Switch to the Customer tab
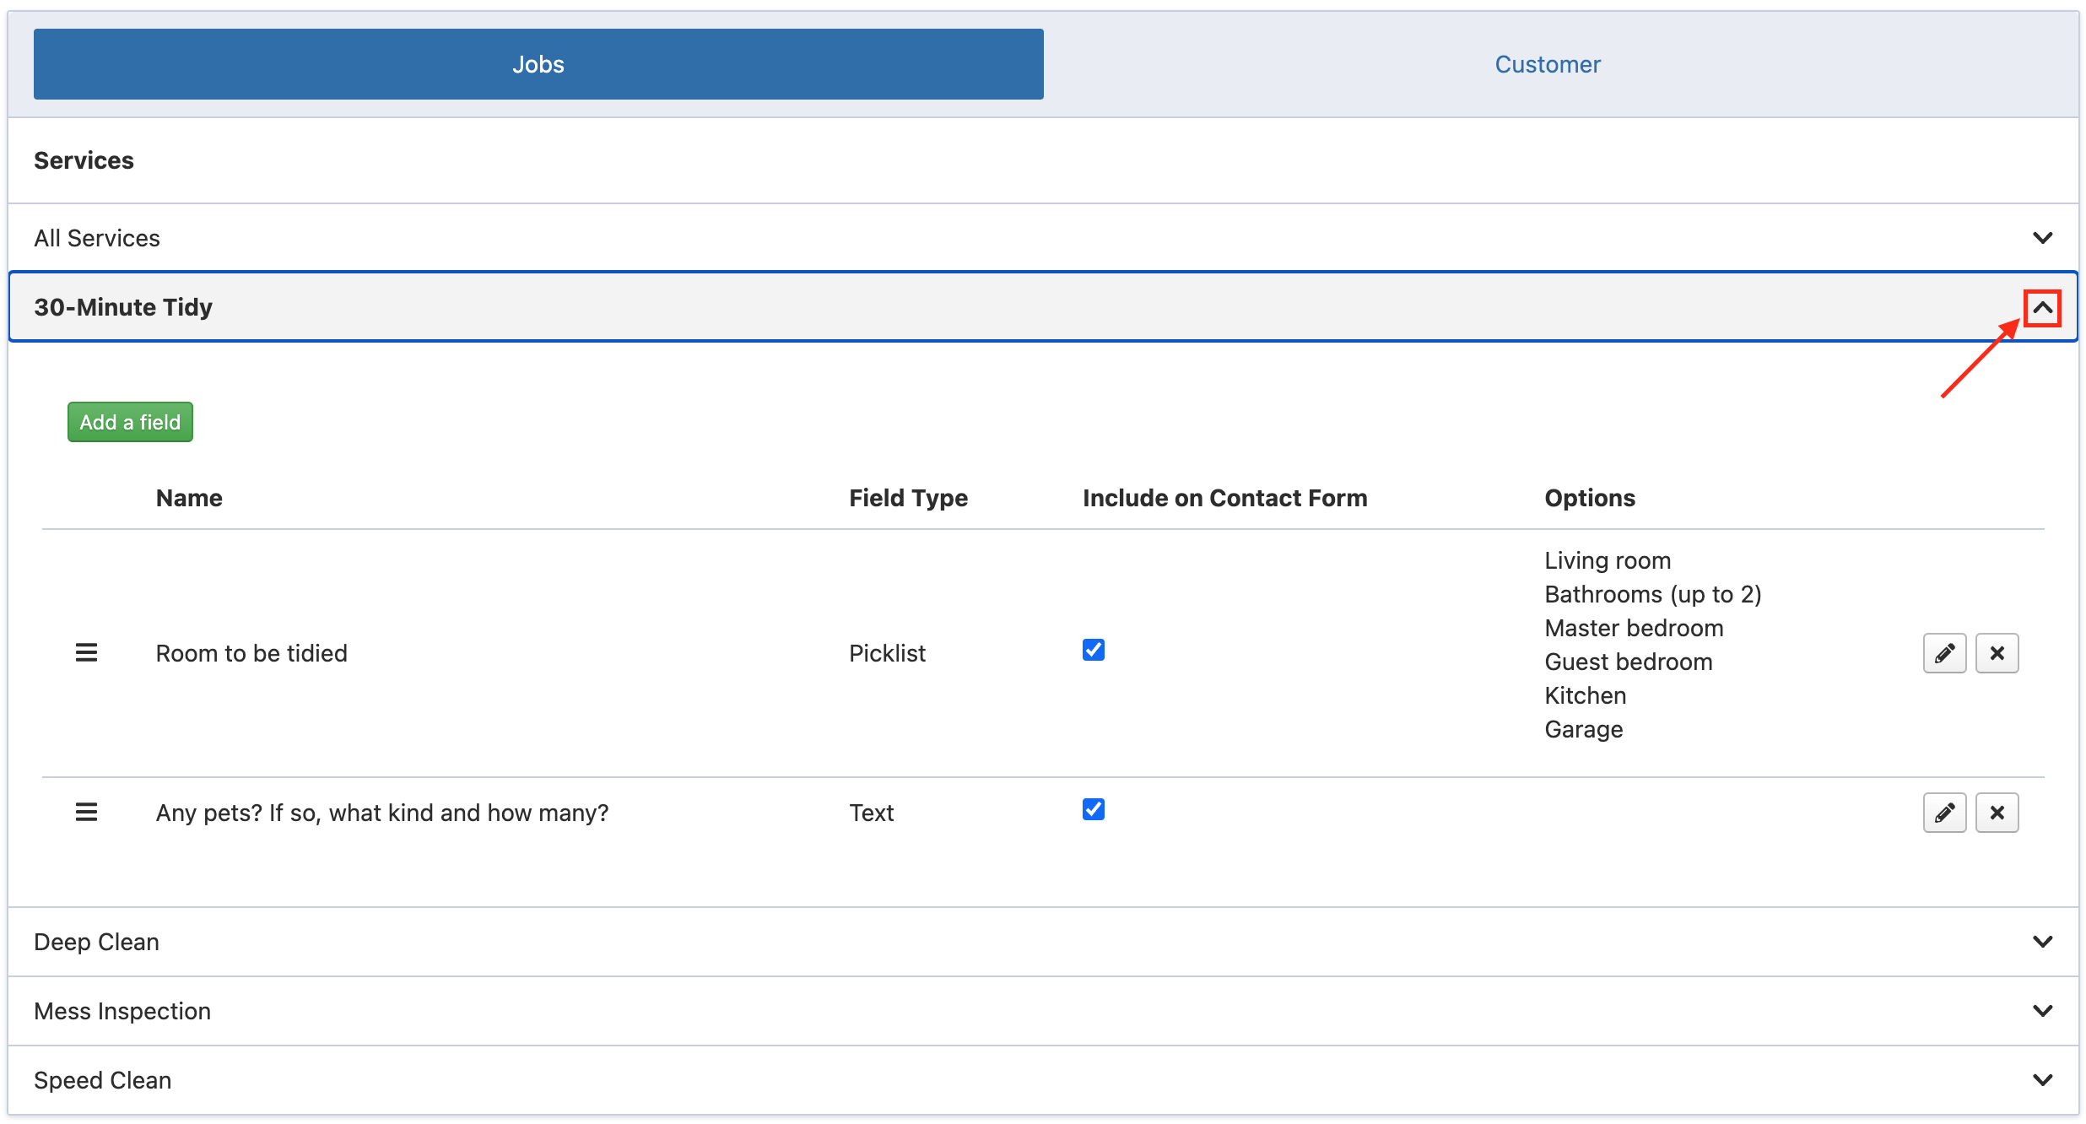The width and height of the screenshot is (2086, 1124). coord(1547,64)
